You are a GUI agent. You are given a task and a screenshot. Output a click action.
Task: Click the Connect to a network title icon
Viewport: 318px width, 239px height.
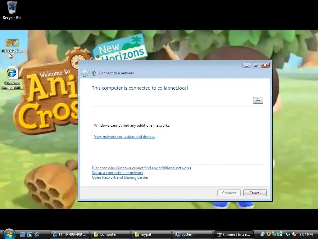tap(94, 73)
